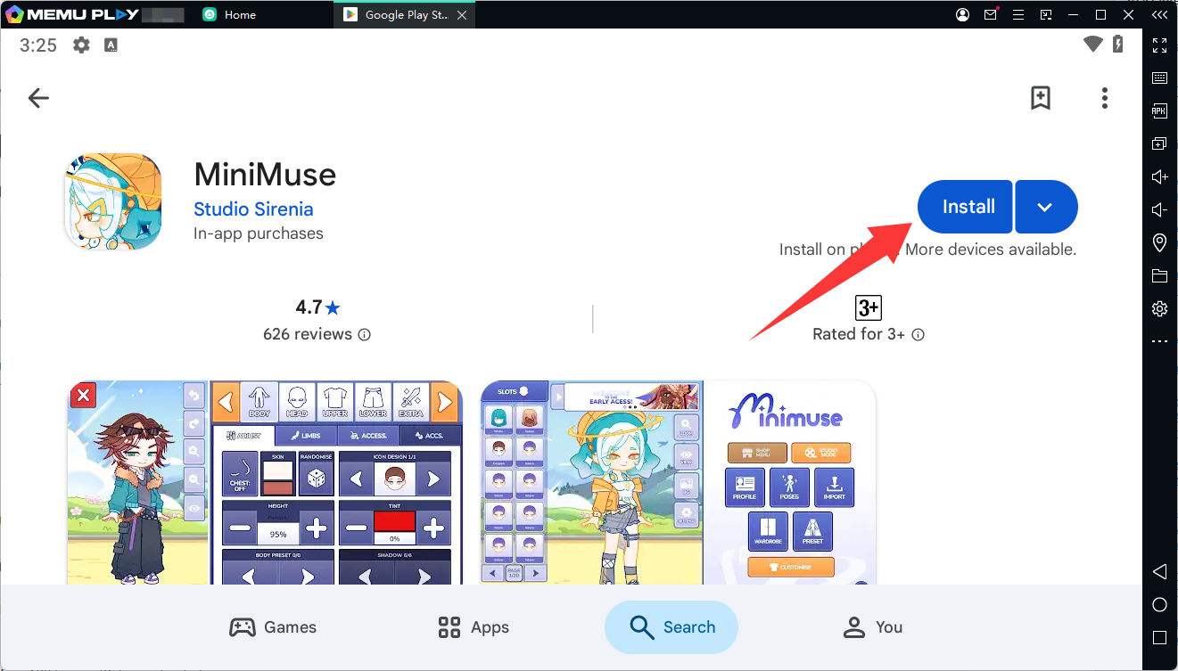
Task: Increase volume from sidebar
Action: click(1159, 176)
